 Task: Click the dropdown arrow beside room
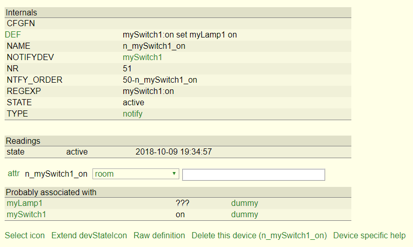(174, 174)
